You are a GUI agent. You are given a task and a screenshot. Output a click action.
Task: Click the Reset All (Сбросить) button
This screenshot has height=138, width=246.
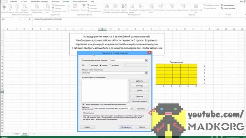click(139, 96)
